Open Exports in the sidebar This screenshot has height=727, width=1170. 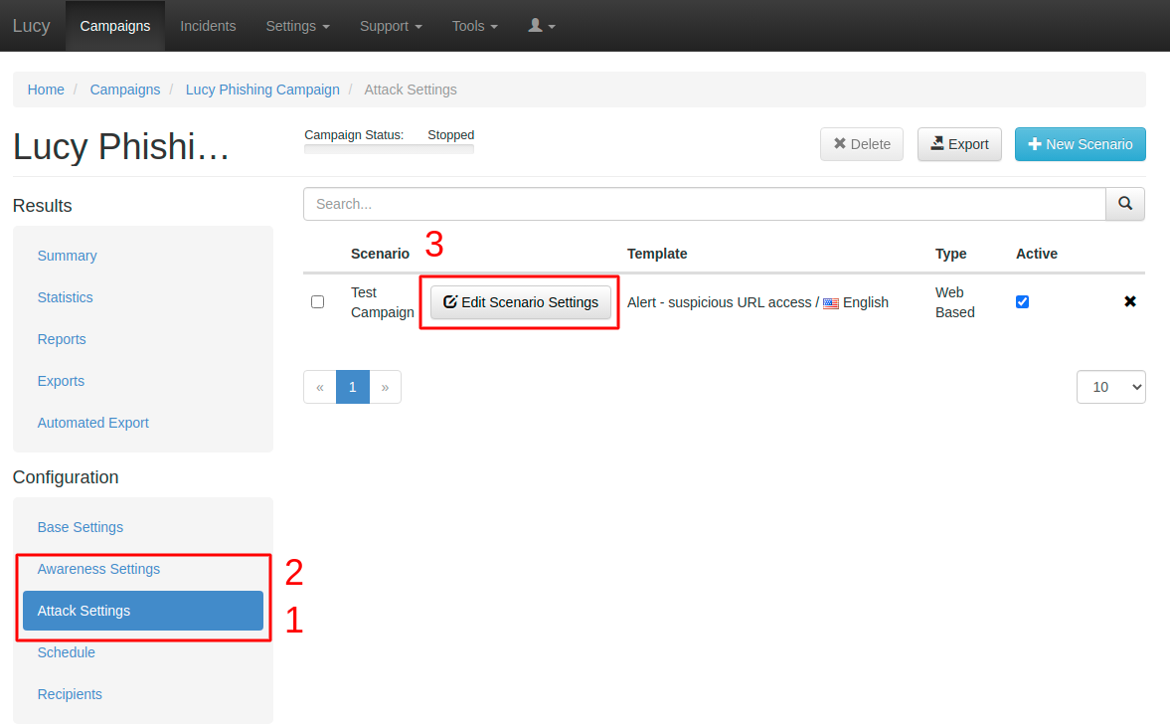tap(61, 382)
